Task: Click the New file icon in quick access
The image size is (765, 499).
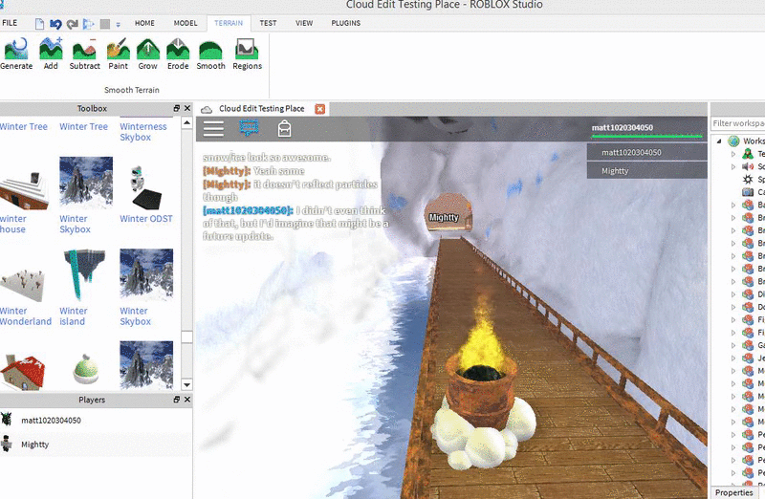Action: coord(39,23)
